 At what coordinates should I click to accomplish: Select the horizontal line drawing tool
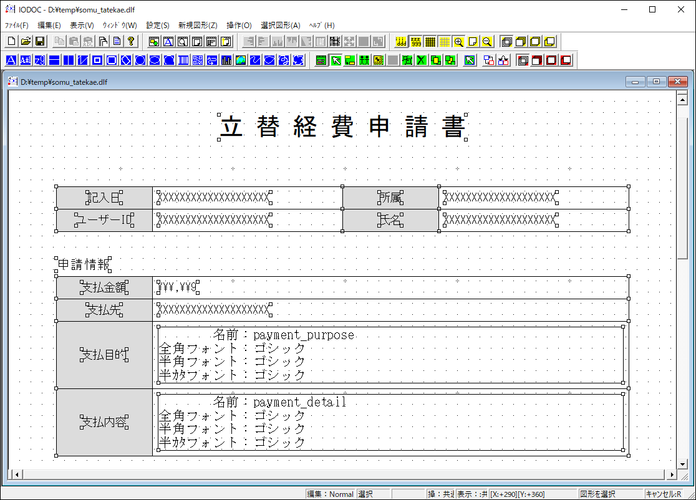pyautogui.click(x=54, y=60)
